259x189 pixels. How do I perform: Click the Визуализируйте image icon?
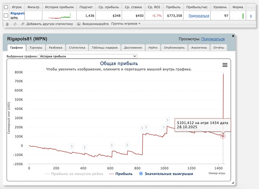[79, 24]
